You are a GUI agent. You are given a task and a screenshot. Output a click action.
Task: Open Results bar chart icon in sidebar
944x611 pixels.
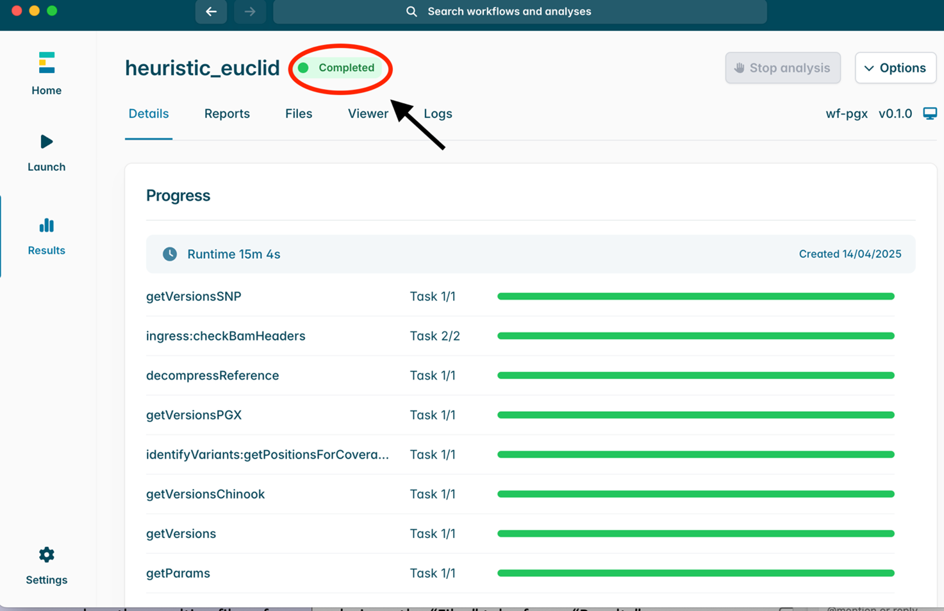(x=46, y=225)
